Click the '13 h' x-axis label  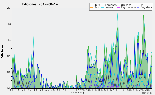88,90
